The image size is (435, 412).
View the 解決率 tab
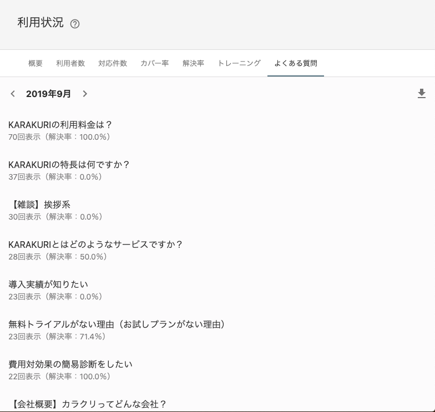[x=193, y=63]
